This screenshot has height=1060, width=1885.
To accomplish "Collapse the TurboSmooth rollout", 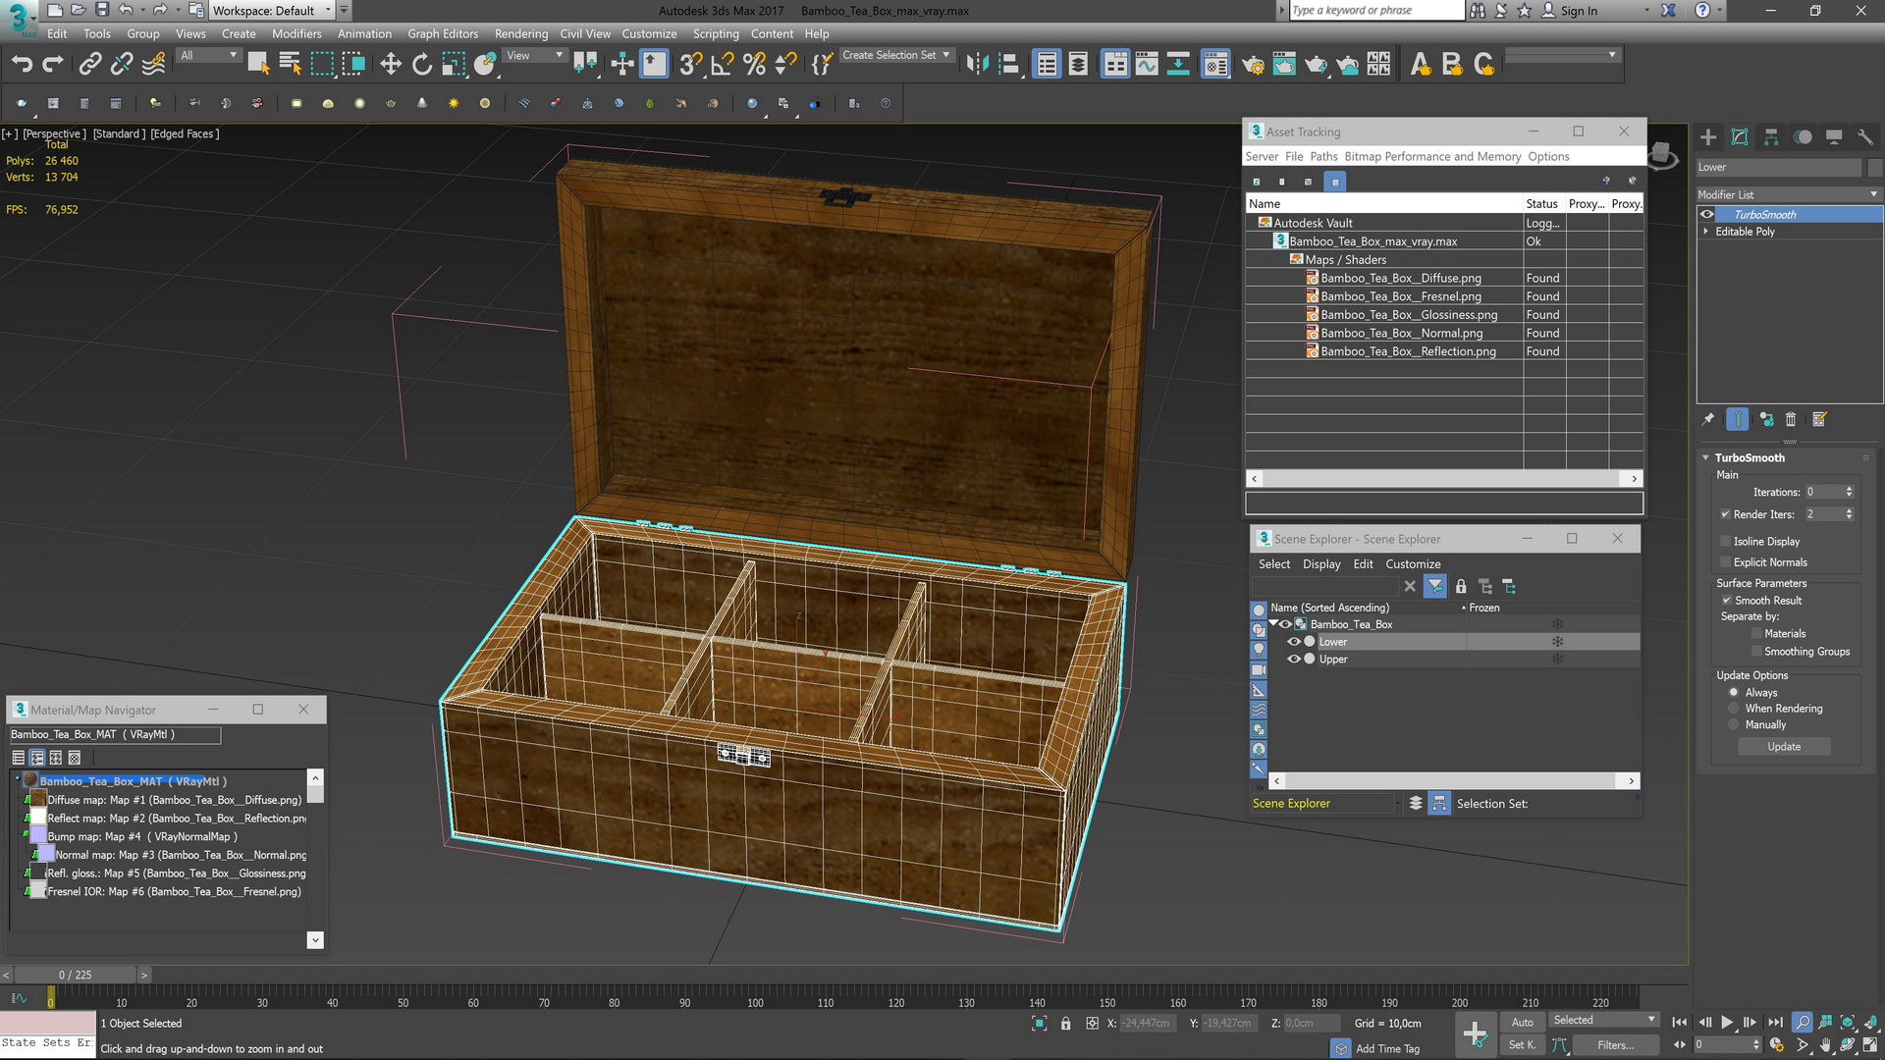I will tap(1706, 458).
